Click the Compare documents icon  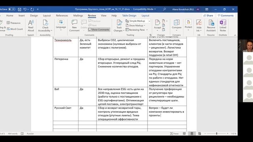click(177, 22)
